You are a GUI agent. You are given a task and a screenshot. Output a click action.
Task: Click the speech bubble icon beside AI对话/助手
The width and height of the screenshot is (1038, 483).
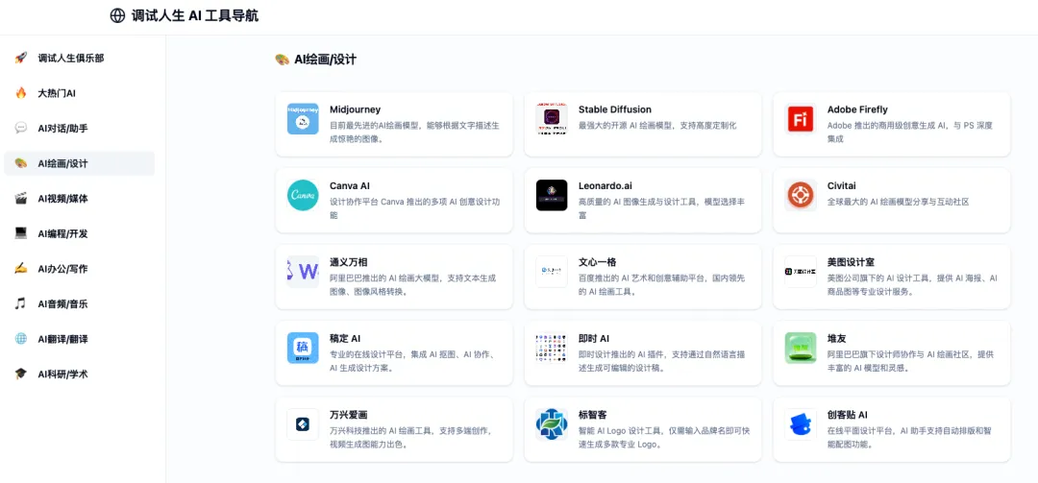point(21,129)
